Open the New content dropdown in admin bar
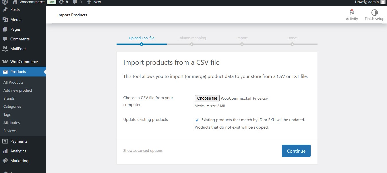 94,2
